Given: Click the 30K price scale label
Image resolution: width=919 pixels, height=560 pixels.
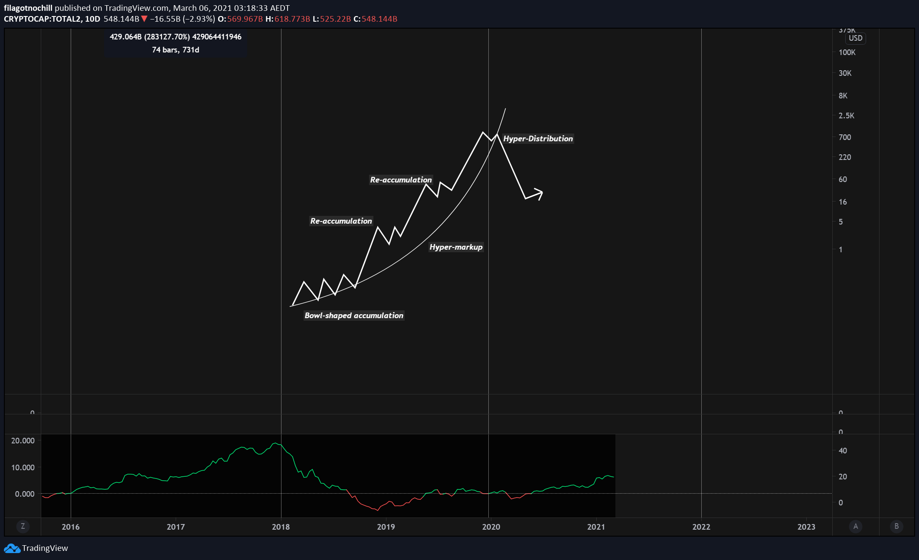Looking at the screenshot, I should [x=845, y=73].
